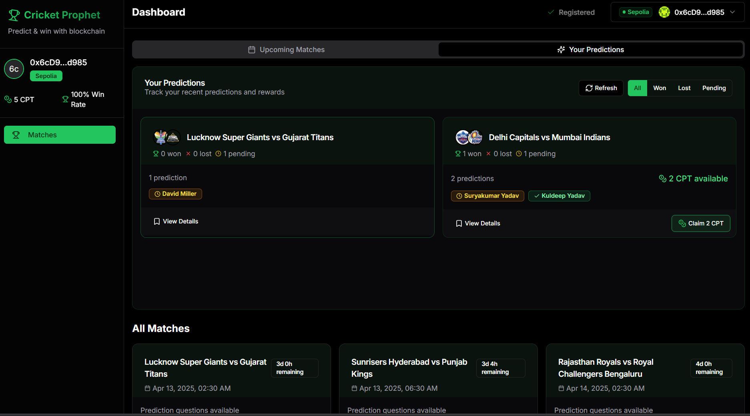Click the win rate trophy icon
750x416 pixels.
point(65,99)
